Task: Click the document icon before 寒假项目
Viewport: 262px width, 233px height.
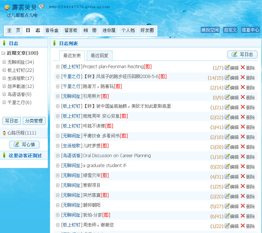Action: (58, 185)
